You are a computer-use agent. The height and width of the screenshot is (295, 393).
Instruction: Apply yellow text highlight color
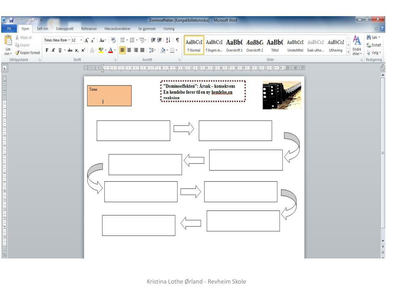coord(101,50)
